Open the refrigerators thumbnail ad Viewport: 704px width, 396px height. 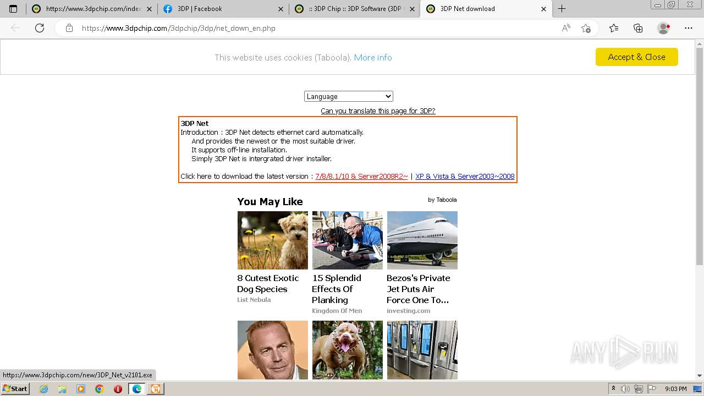click(x=422, y=350)
